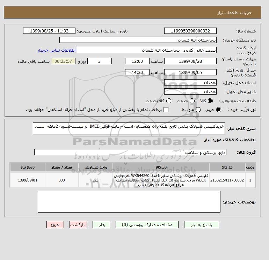Click the delivery province field همدان
269x260 pixels.
tap(190, 83)
